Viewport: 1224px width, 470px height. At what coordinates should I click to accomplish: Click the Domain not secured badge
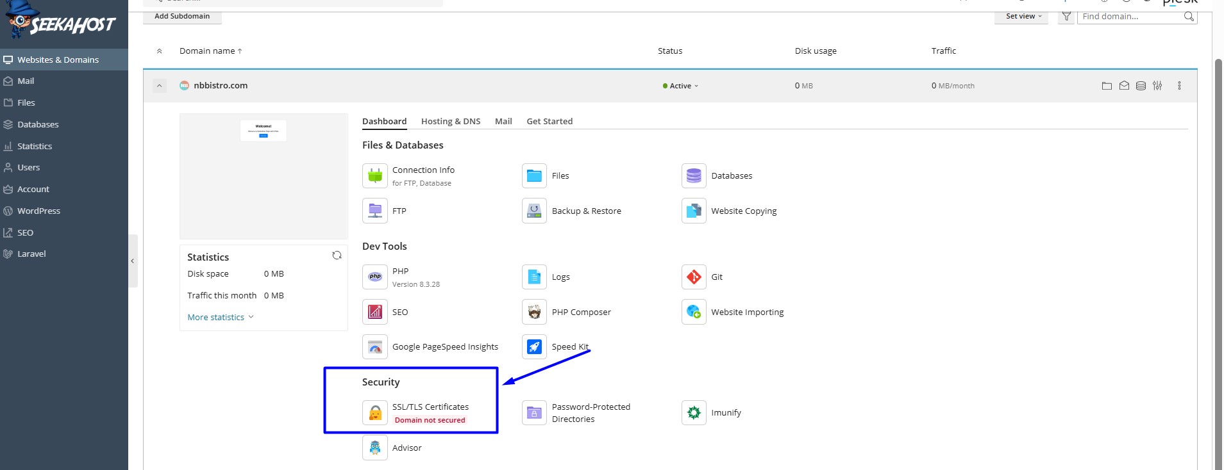click(430, 420)
